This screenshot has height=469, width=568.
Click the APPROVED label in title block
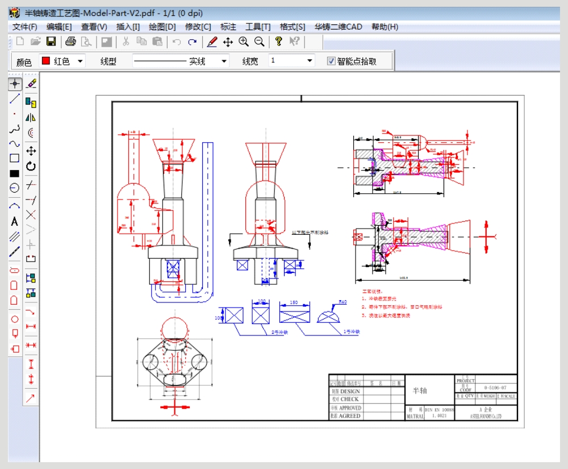(x=350, y=408)
